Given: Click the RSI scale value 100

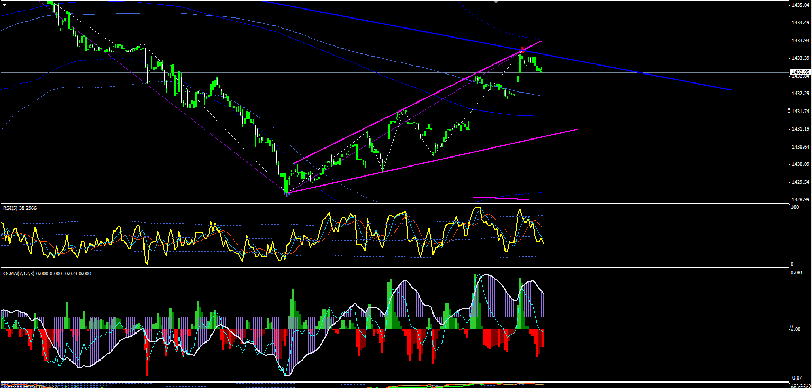Looking at the screenshot, I should pos(794,207).
